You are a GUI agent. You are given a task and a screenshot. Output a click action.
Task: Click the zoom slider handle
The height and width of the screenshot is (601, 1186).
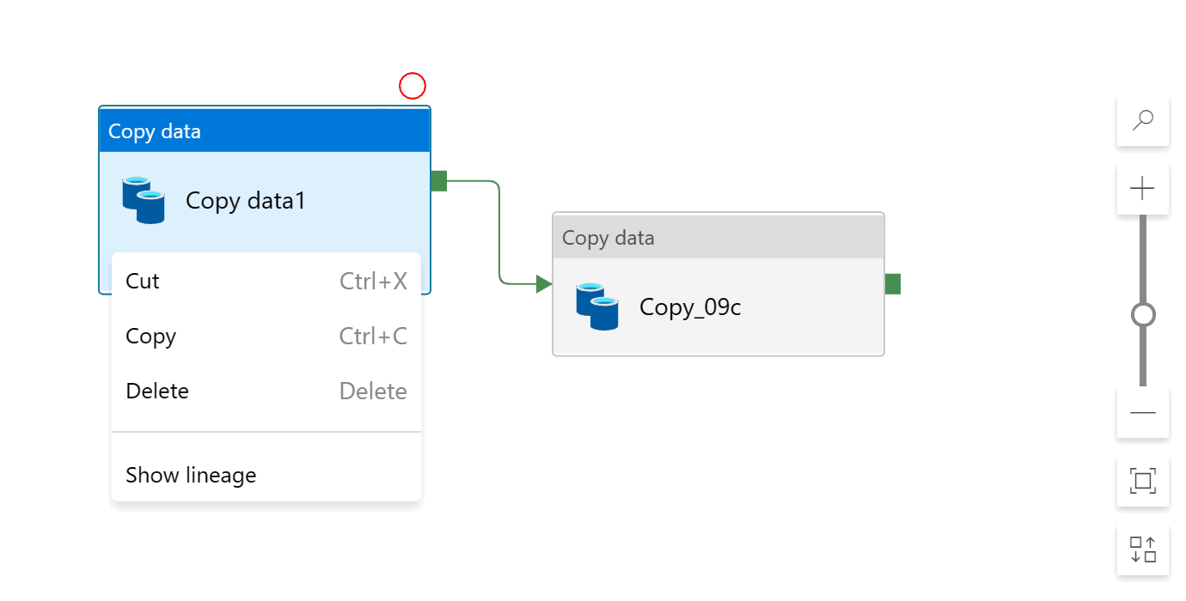click(x=1143, y=315)
